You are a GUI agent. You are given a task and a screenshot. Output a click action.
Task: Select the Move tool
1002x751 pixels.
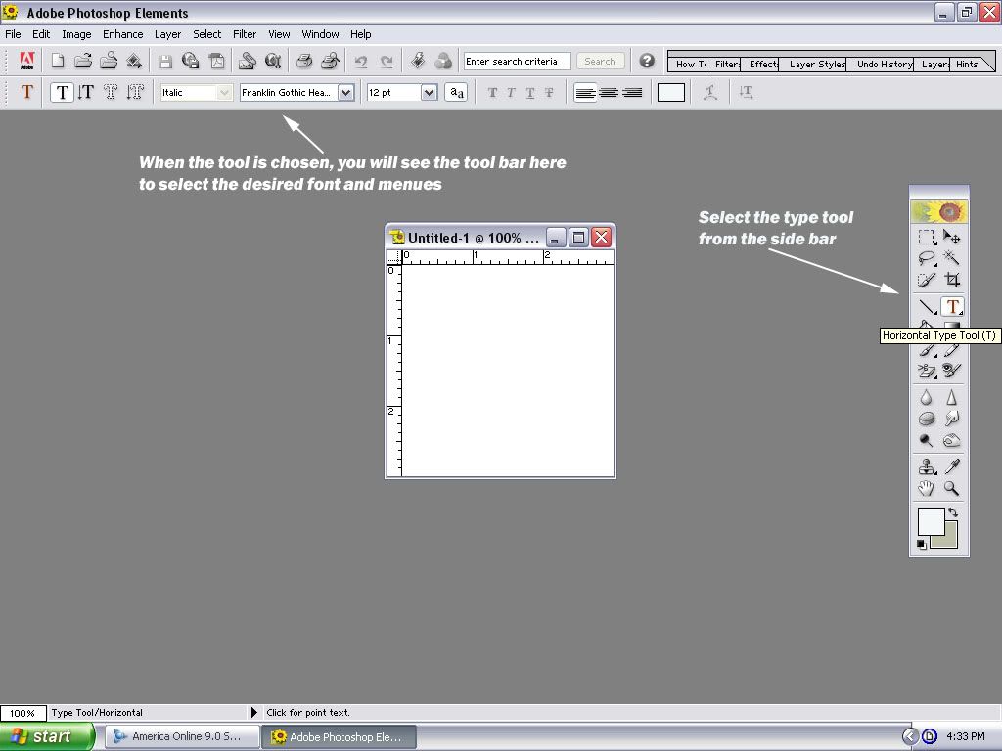(951, 237)
